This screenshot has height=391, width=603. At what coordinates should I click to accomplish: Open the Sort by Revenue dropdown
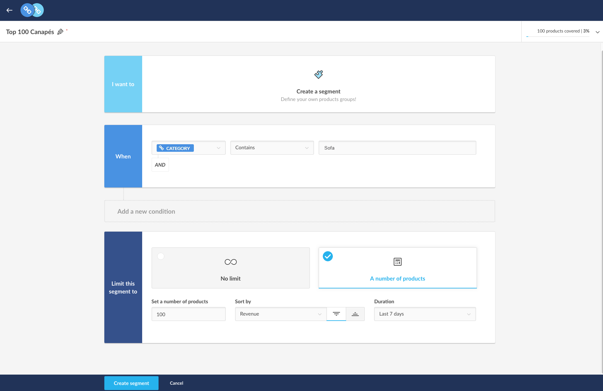pos(281,314)
